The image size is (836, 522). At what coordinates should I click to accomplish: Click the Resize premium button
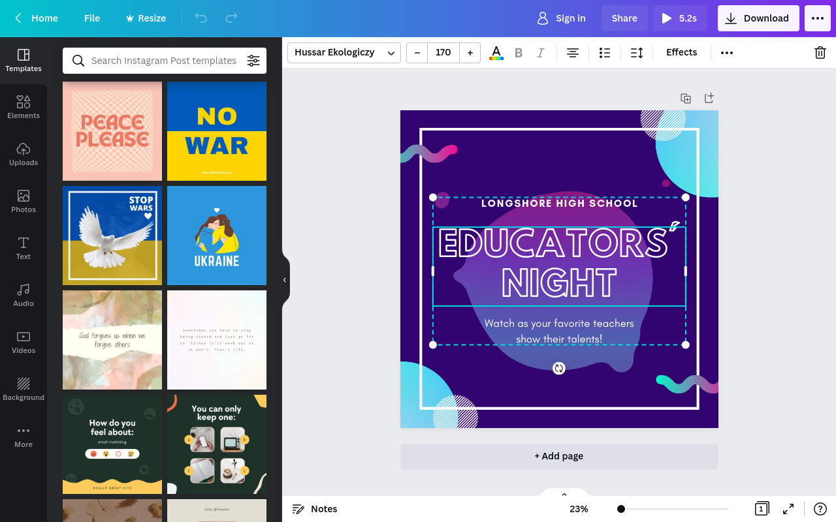coord(146,18)
